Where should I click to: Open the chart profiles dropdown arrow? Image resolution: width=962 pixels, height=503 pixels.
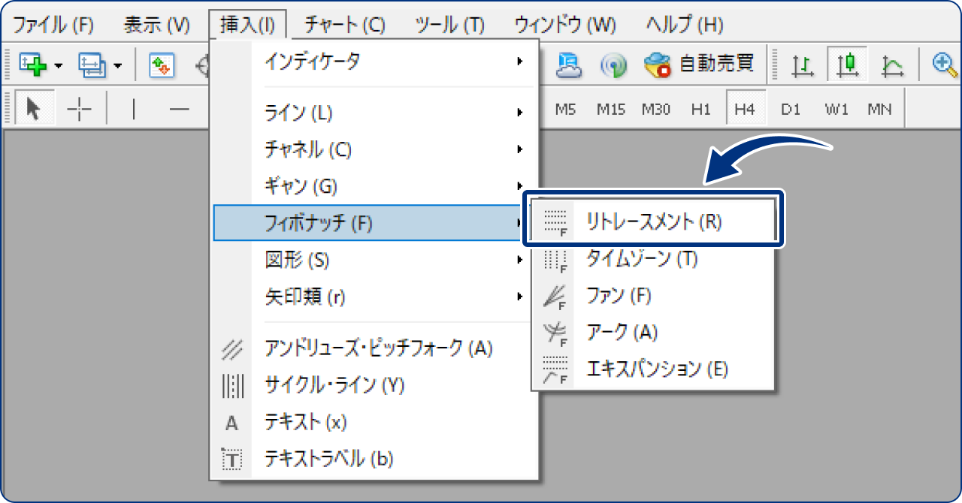tap(117, 66)
